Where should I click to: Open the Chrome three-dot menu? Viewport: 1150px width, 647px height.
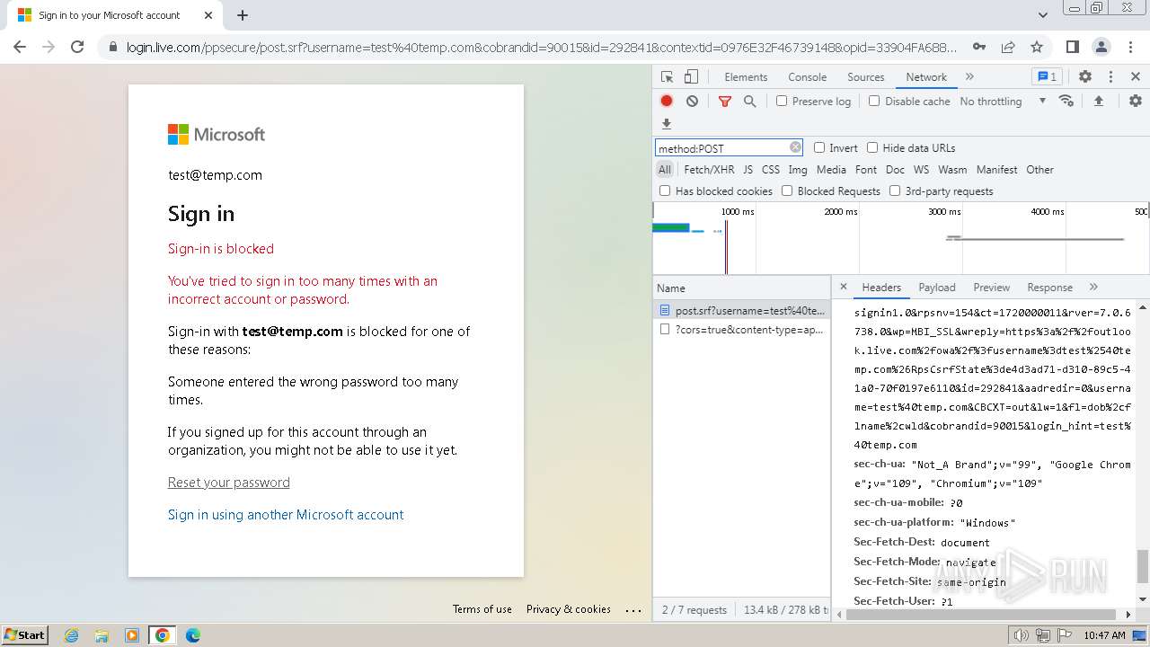pyautogui.click(x=1129, y=47)
